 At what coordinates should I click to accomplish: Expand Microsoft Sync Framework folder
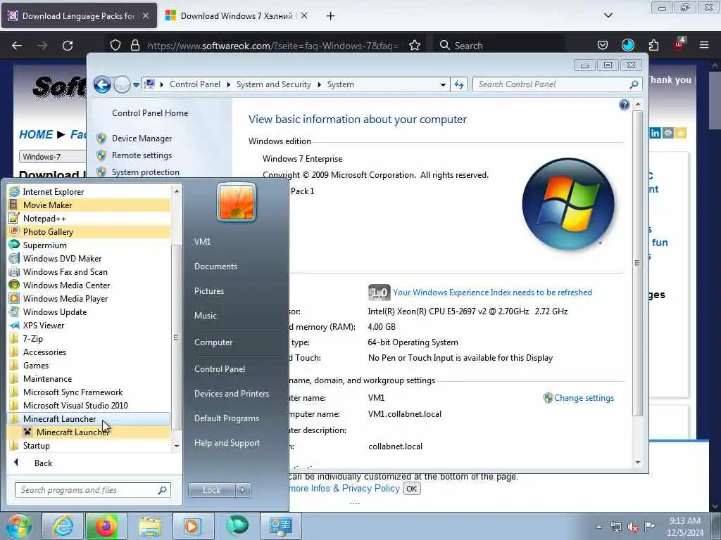(89, 392)
